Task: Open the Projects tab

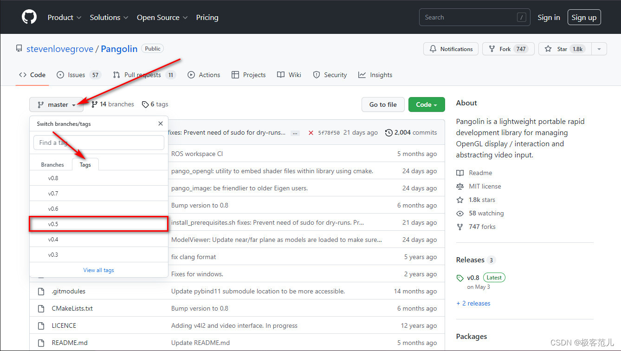Action: [x=248, y=75]
